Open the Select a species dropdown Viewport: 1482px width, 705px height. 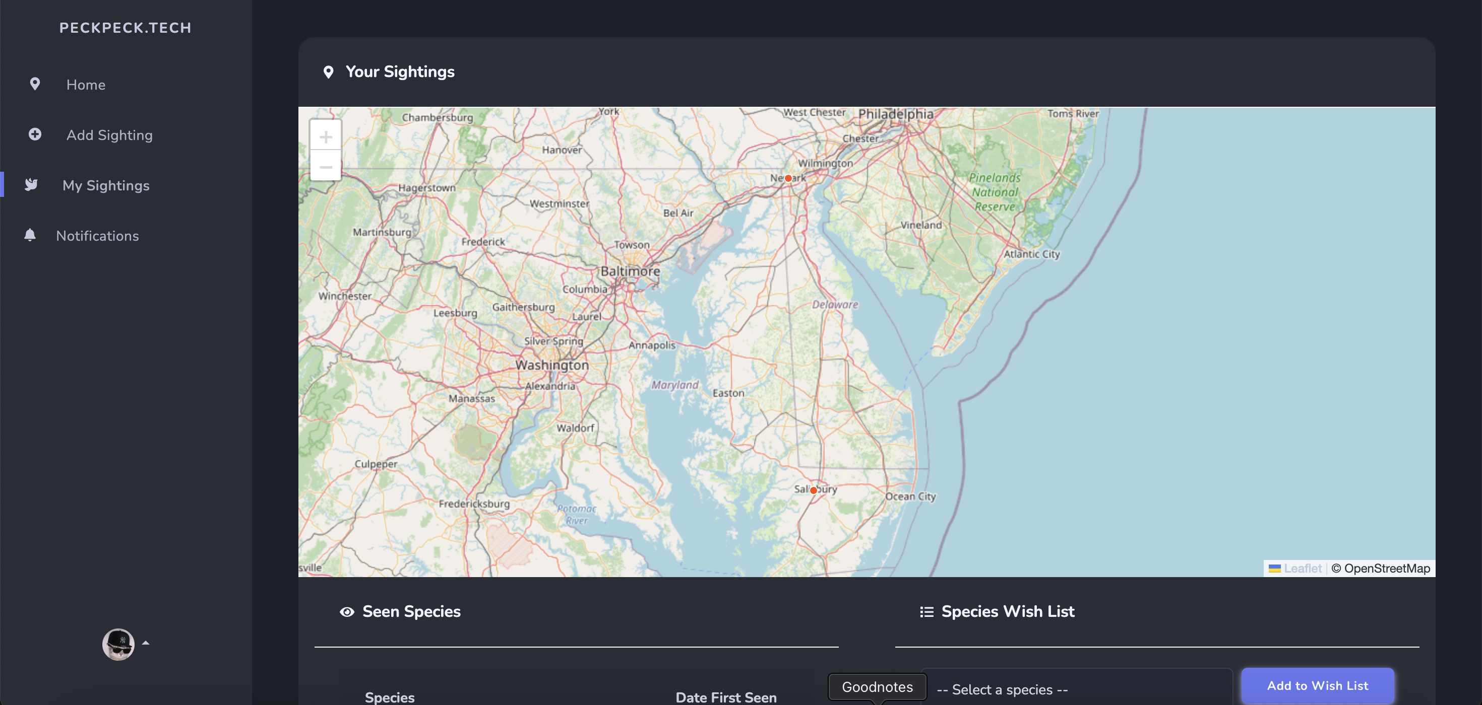click(1076, 689)
